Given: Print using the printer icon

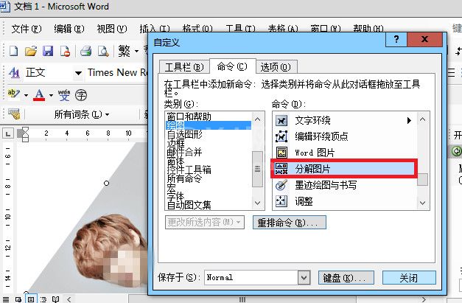Looking at the screenshot, I should (x=85, y=51).
